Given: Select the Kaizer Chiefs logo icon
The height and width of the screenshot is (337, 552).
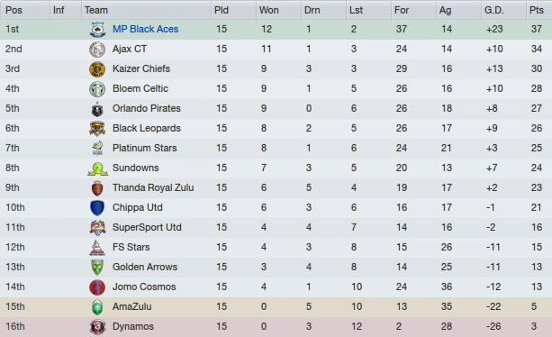Looking at the screenshot, I should [x=97, y=69].
